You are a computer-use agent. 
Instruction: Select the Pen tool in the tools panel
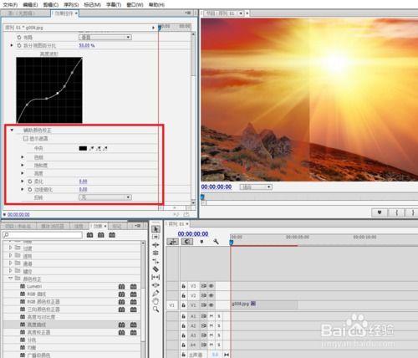coord(155,293)
